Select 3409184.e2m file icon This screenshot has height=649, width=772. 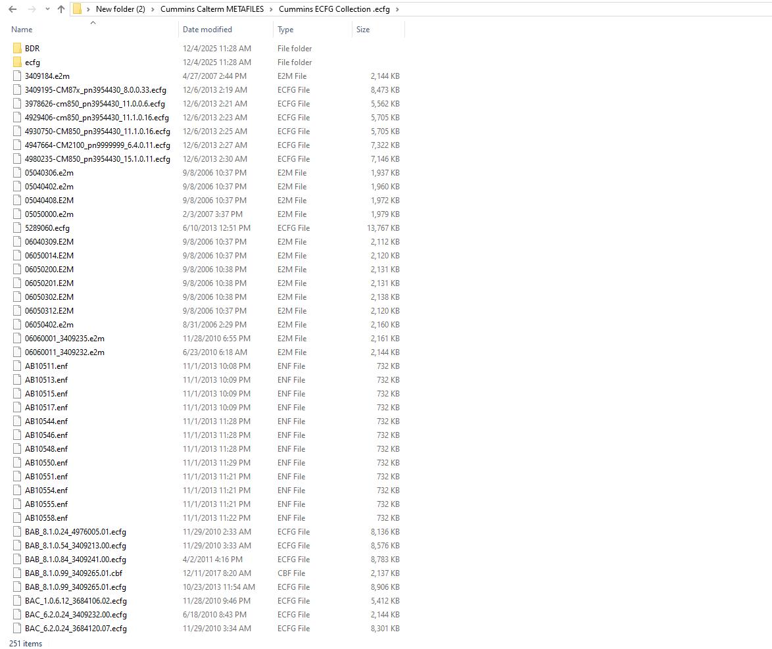click(17, 76)
